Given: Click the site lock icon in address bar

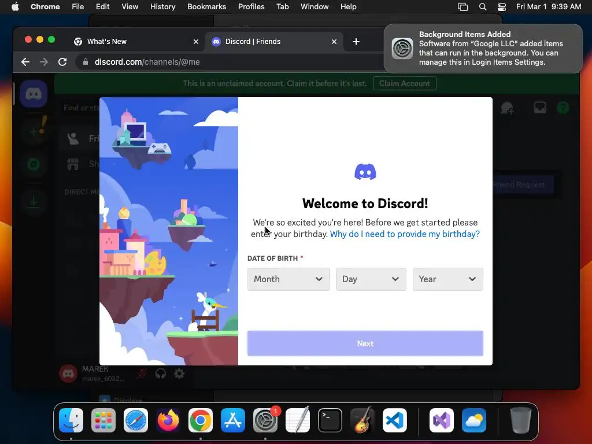Looking at the screenshot, I should click(86, 62).
